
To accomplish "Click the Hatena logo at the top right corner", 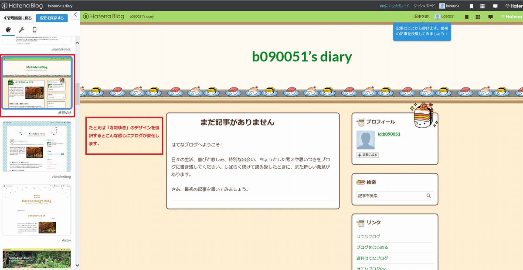I will (x=515, y=6).
